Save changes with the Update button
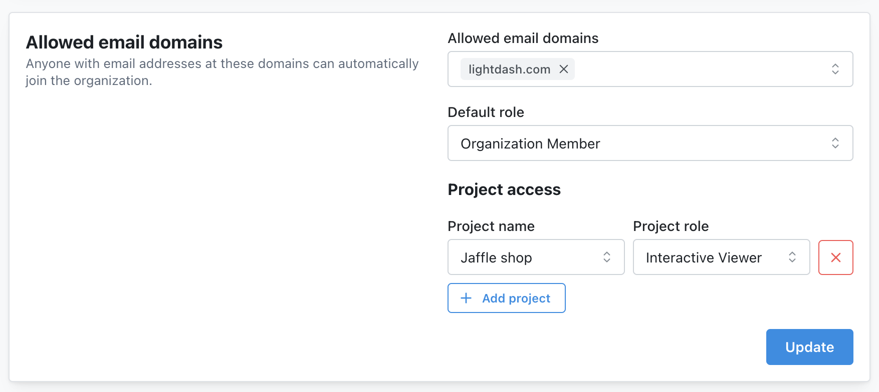 pos(809,347)
